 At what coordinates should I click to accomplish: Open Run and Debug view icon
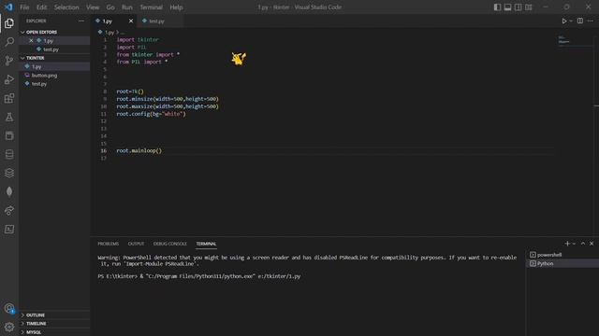tap(9, 79)
